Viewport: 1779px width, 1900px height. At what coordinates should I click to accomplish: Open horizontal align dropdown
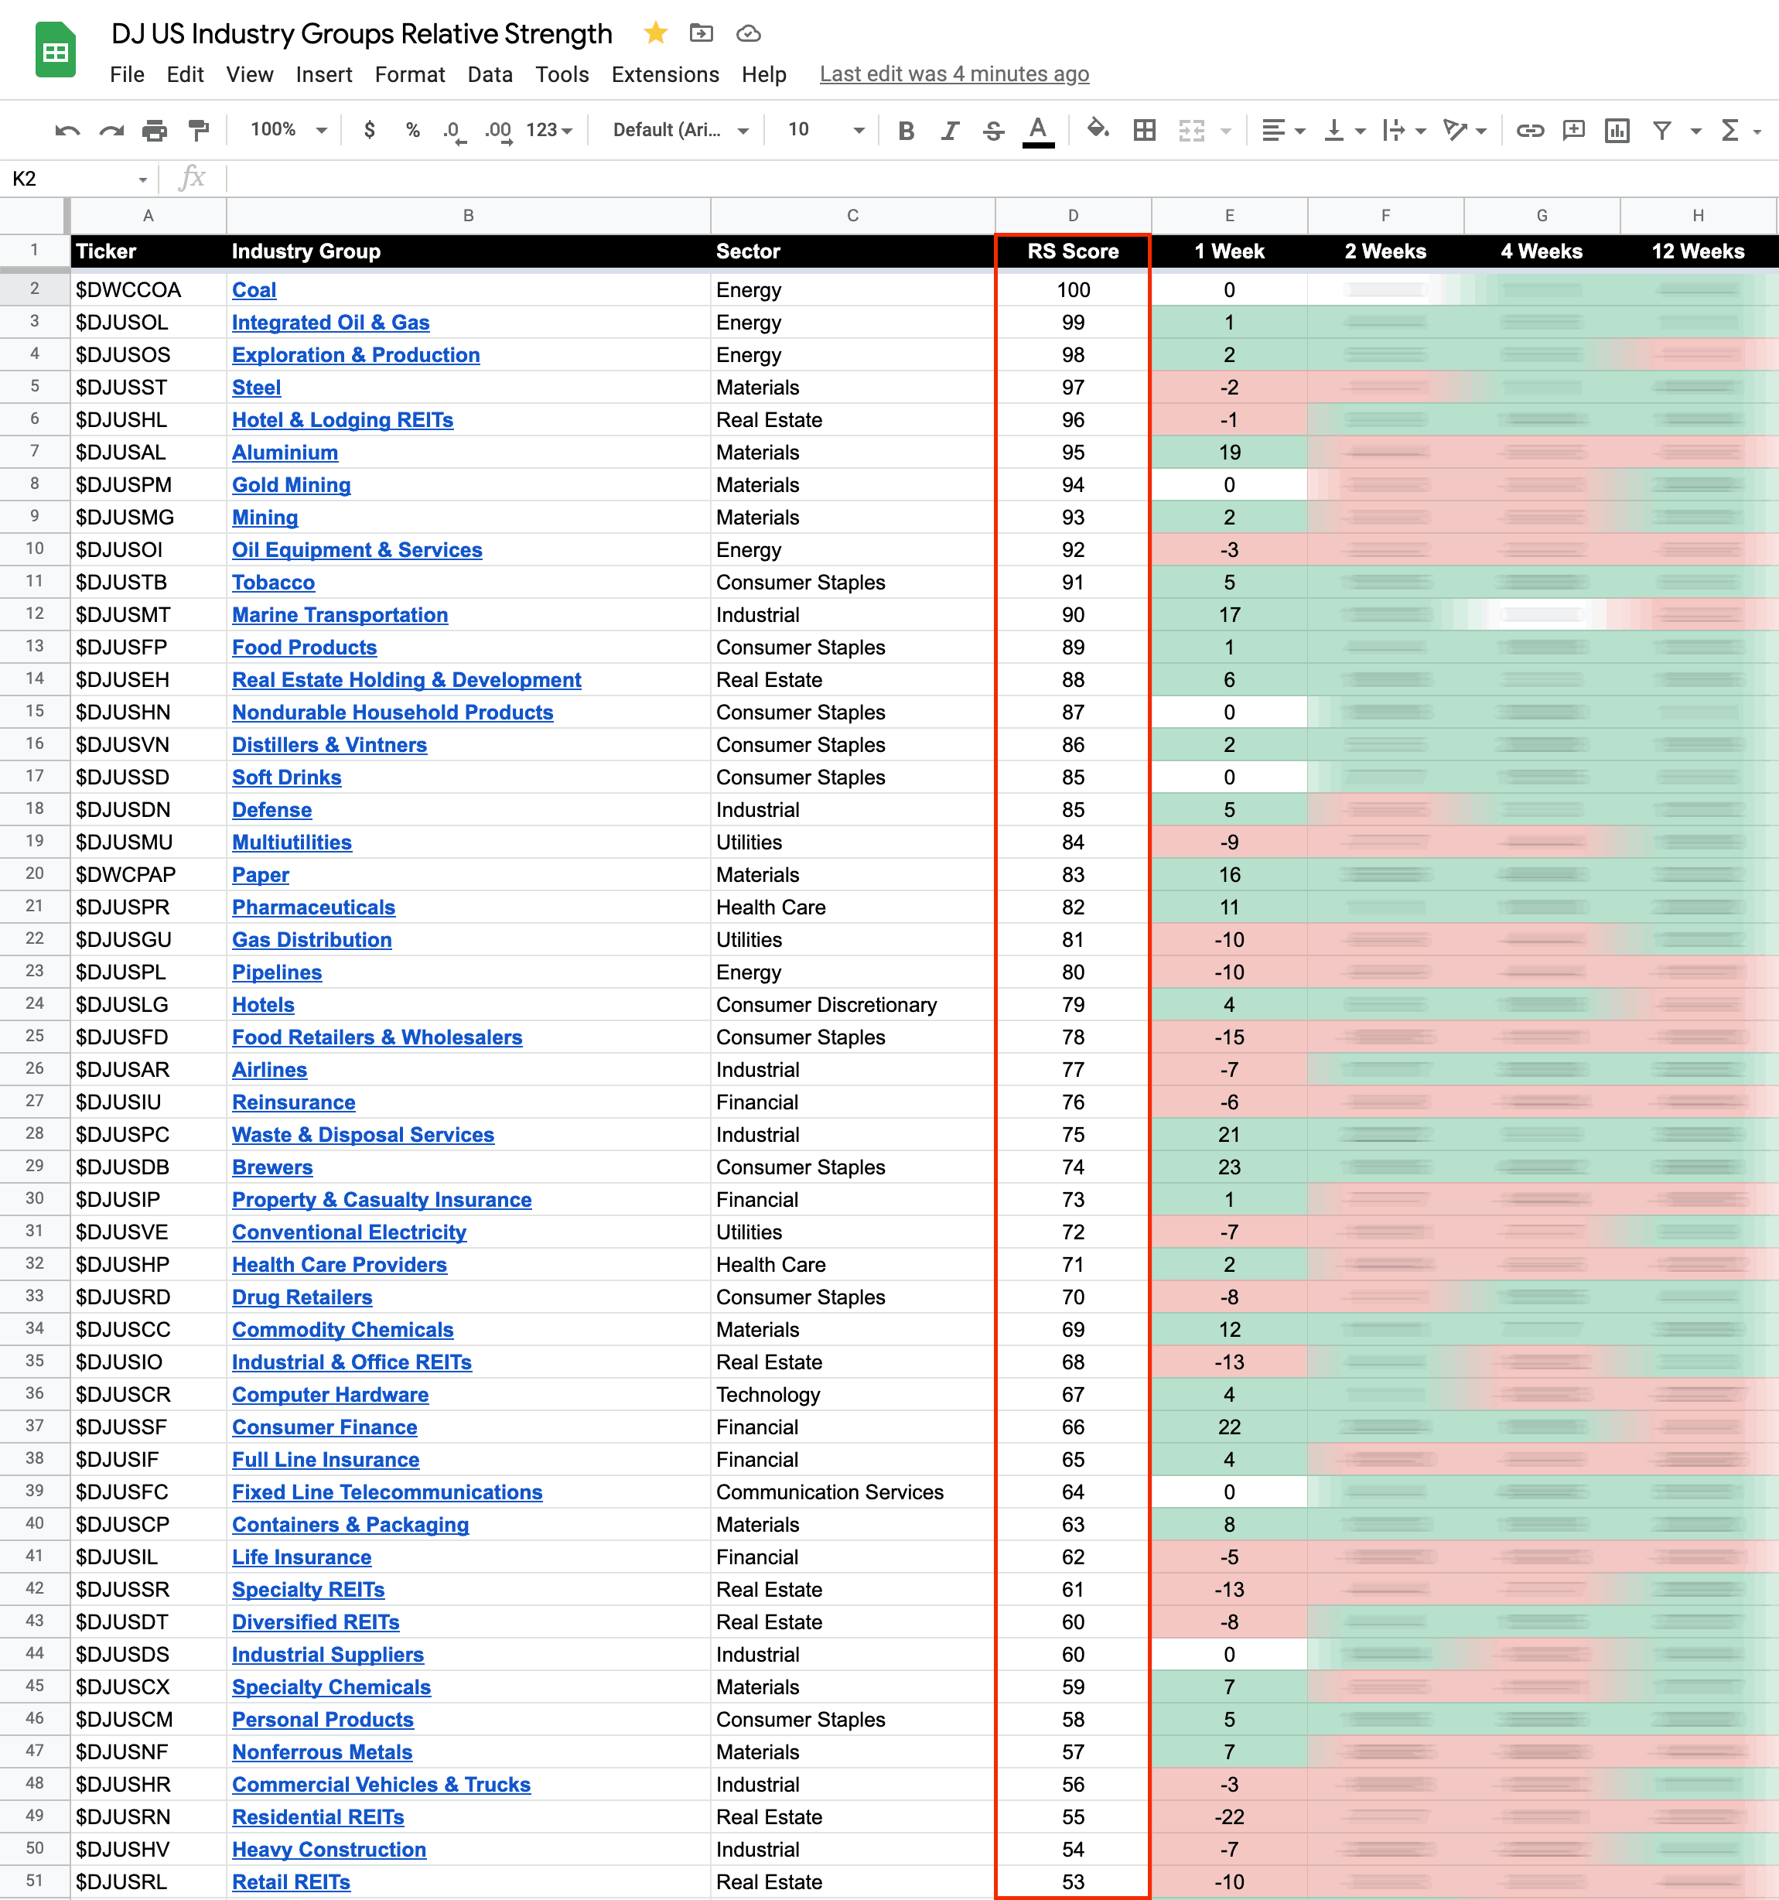[1282, 130]
